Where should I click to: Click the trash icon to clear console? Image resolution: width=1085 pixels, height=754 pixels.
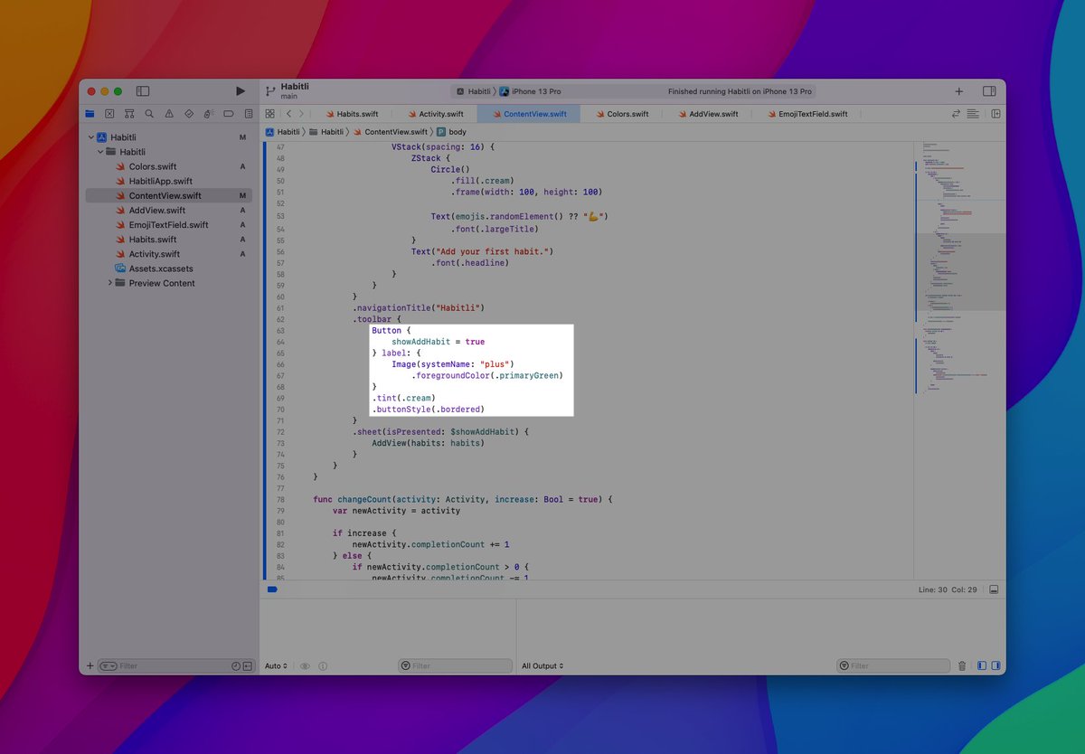[x=962, y=666]
